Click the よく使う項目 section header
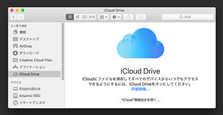Image resolution: width=223 pixels, height=115 pixels. 19,26
